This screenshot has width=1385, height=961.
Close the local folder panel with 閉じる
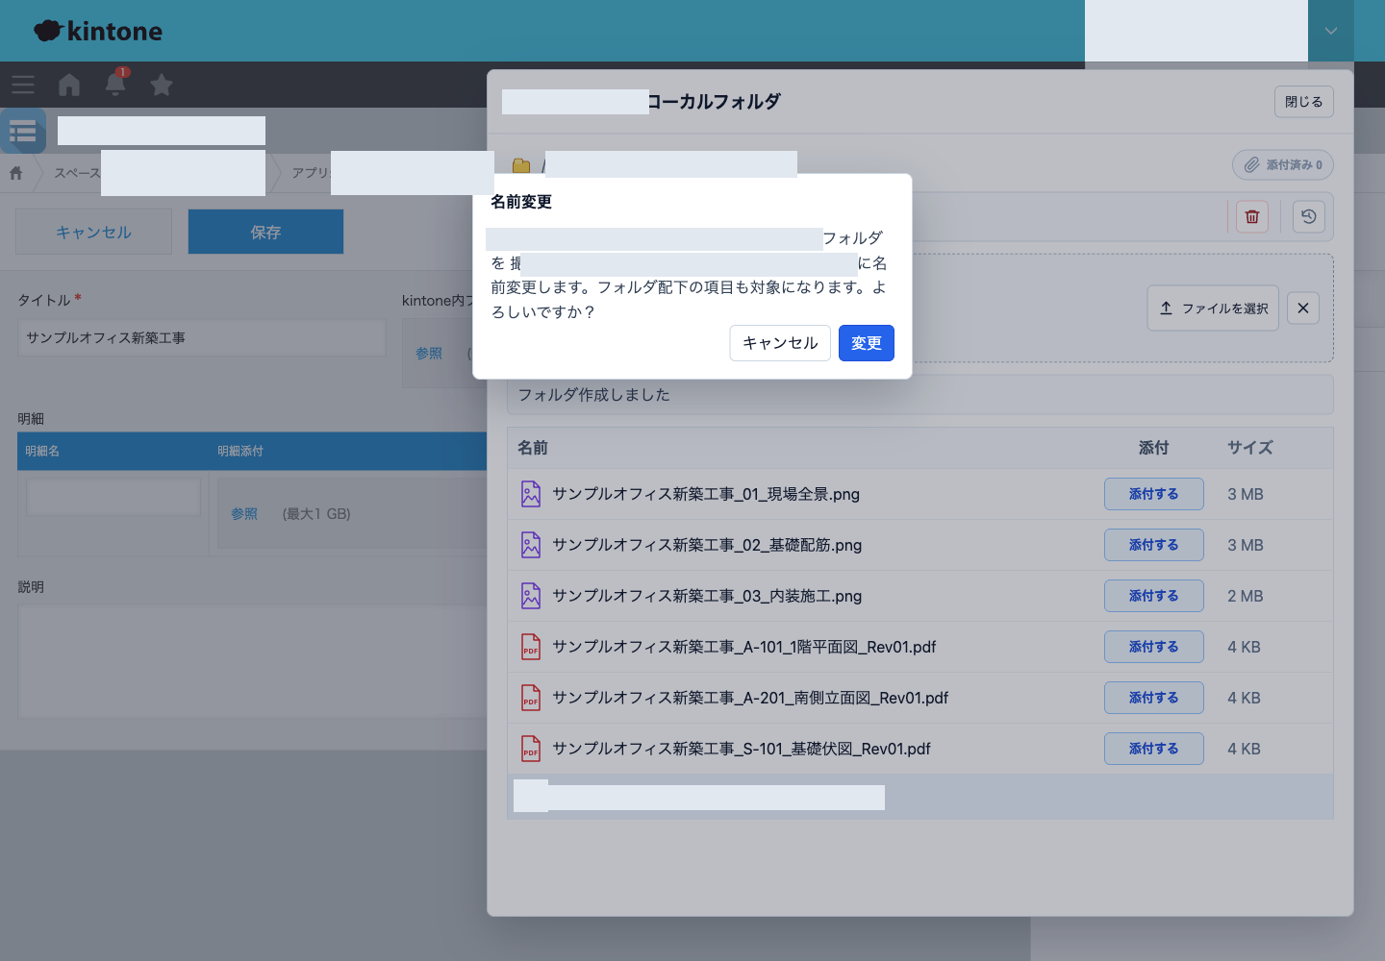click(x=1304, y=102)
